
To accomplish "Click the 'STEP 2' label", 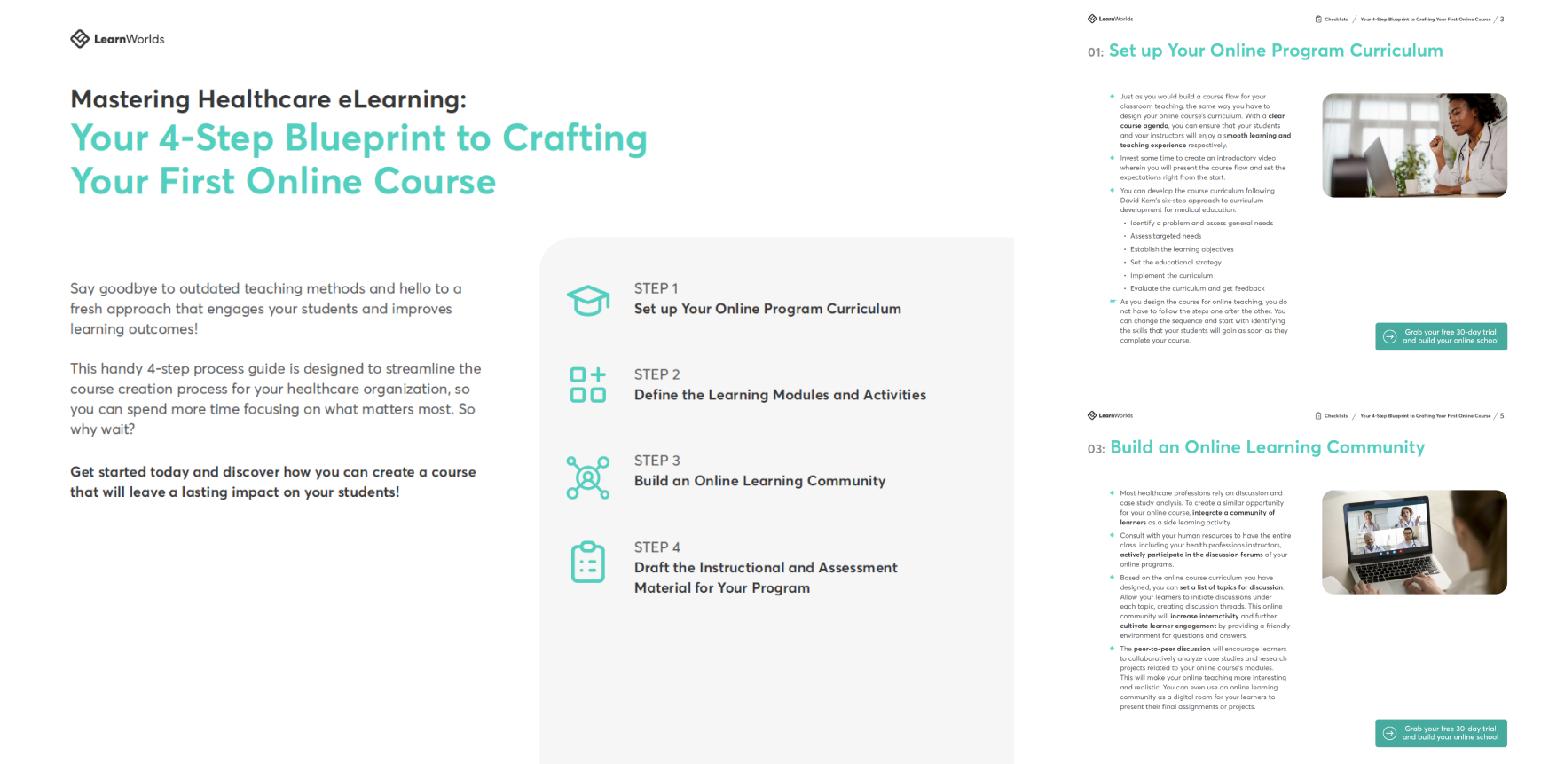I will (656, 374).
